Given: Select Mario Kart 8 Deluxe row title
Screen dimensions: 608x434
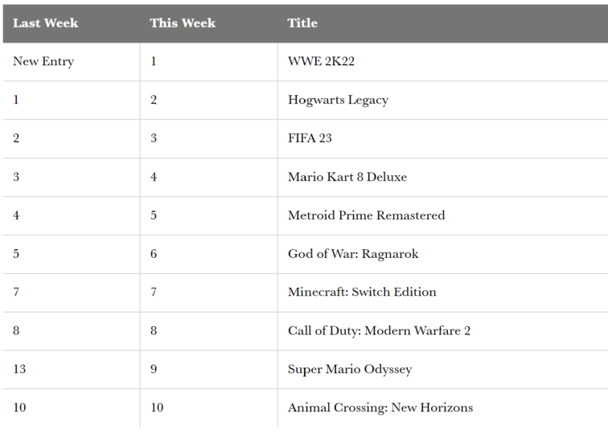Looking at the screenshot, I should coord(347,177).
